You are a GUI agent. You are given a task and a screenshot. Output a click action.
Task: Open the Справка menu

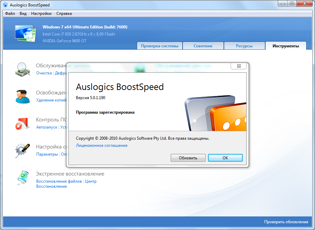(64, 14)
